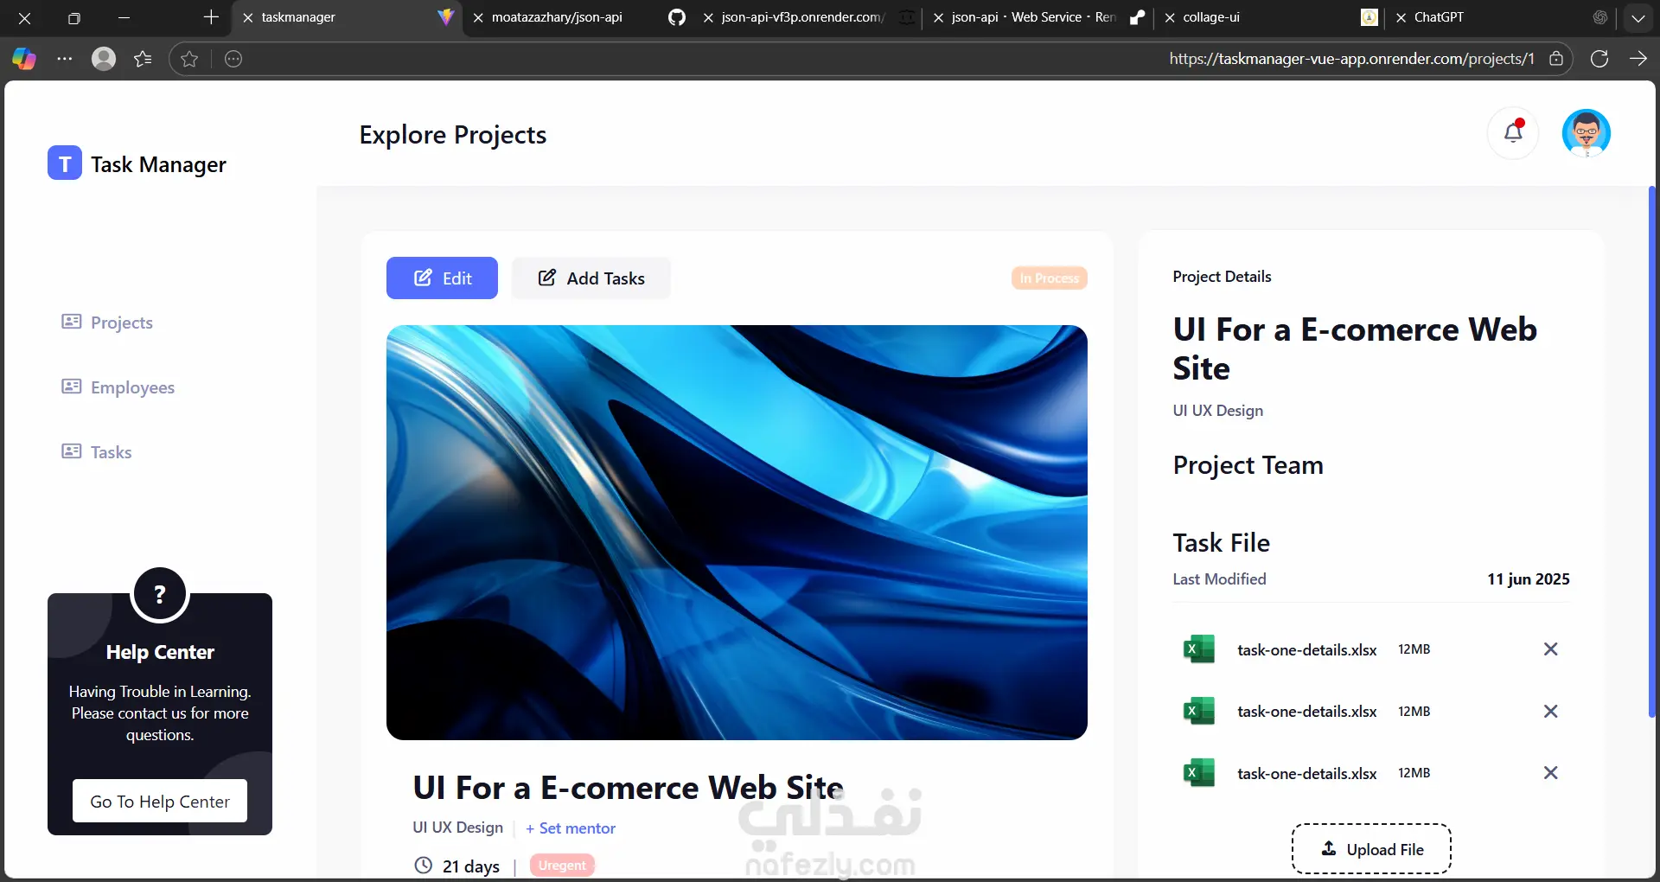This screenshot has width=1660, height=882.
Task: Open a new browser tab
Action: [x=211, y=17]
